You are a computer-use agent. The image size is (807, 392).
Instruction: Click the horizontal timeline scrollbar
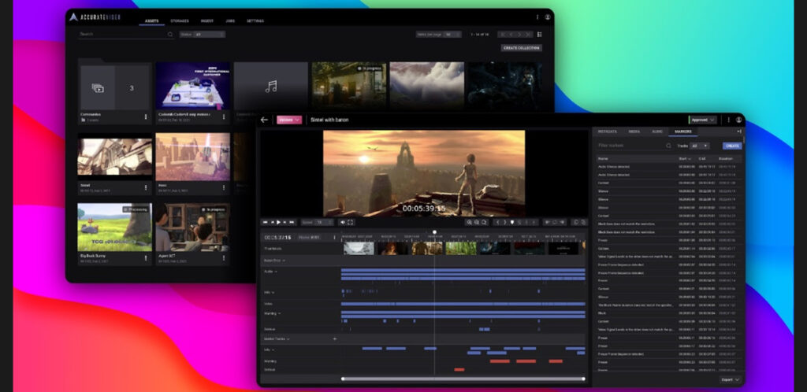[463, 379]
